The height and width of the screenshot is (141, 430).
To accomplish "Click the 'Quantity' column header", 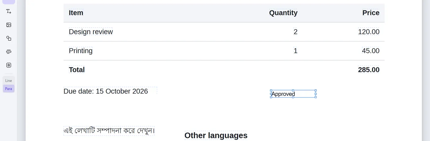I will click(283, 13).
